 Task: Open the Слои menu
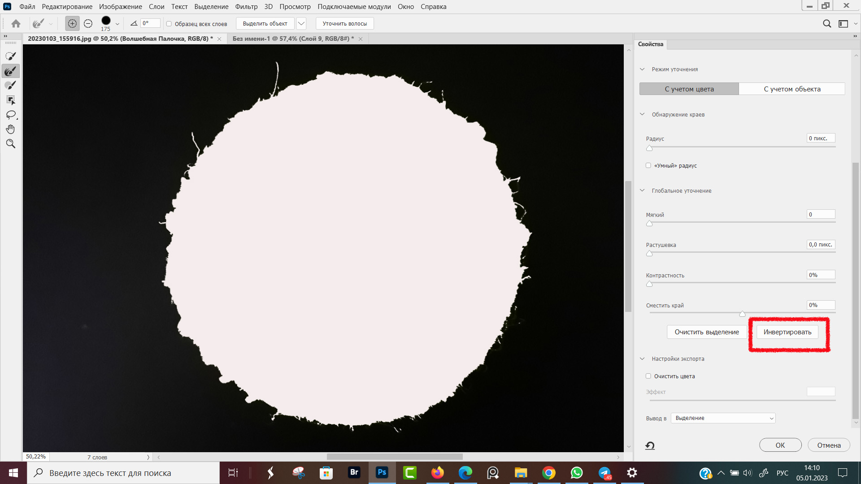157,7
